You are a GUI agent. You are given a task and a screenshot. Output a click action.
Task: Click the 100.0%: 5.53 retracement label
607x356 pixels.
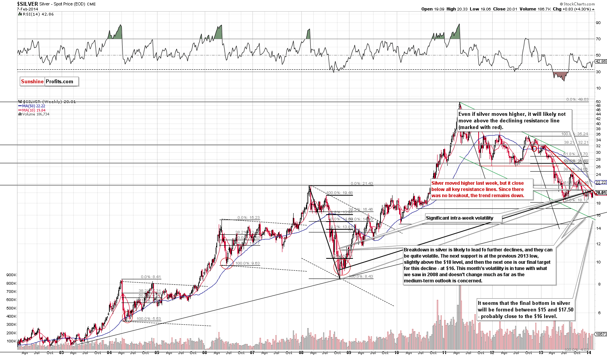pos(149,319)
